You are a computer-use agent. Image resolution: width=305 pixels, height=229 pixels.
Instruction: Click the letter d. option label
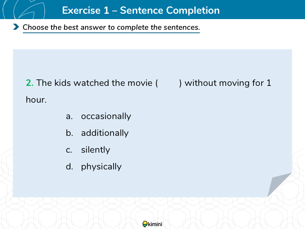[x=69, y=167]
